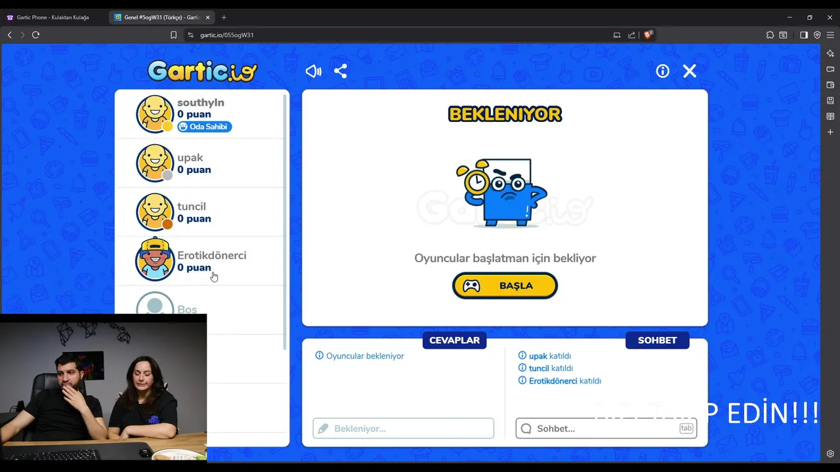840x472 pixels.
Task: Switch to Gartic Phone browser tab
Action: pos(54,17)
